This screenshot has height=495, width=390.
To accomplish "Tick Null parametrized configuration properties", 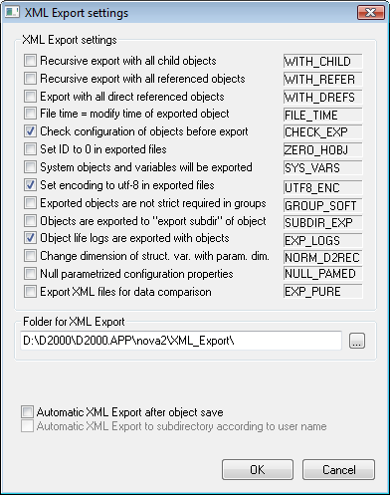I will [30, 274].
